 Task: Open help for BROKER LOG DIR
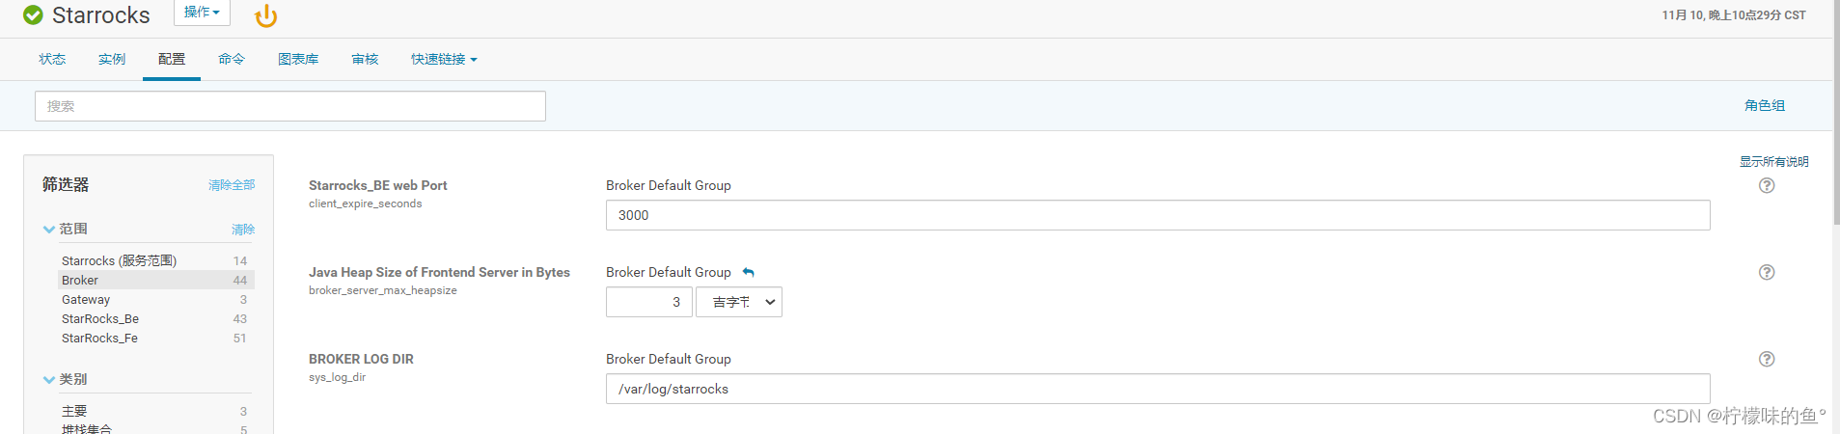coord(1767,359)
